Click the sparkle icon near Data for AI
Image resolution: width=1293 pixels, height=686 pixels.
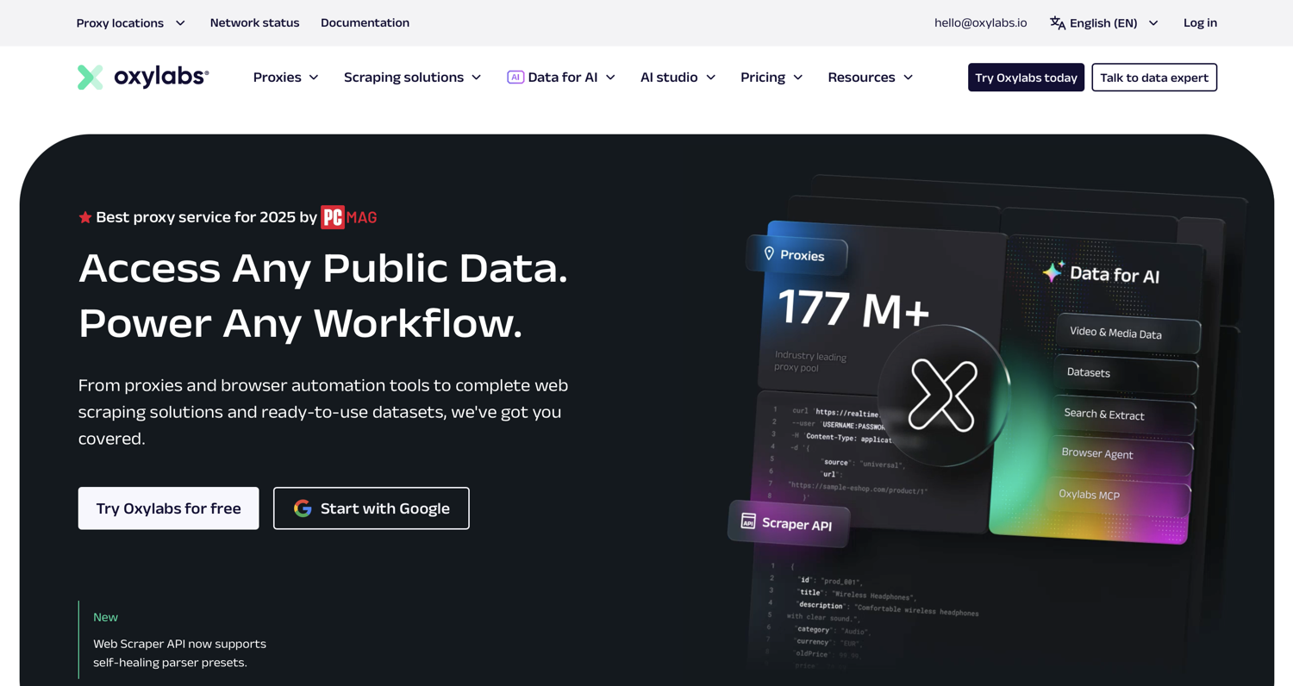(x=1053, y=271)
